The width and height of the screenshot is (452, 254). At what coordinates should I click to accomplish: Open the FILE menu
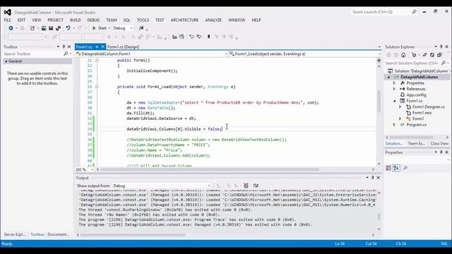pos(8,20)
